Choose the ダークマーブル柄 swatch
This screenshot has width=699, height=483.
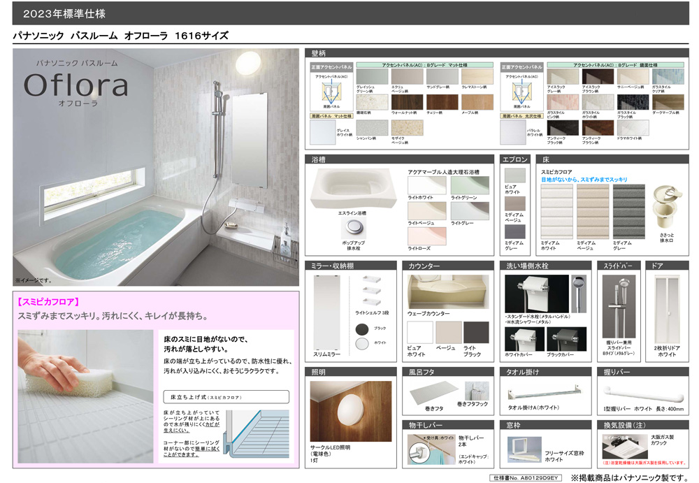coord(668,102)
